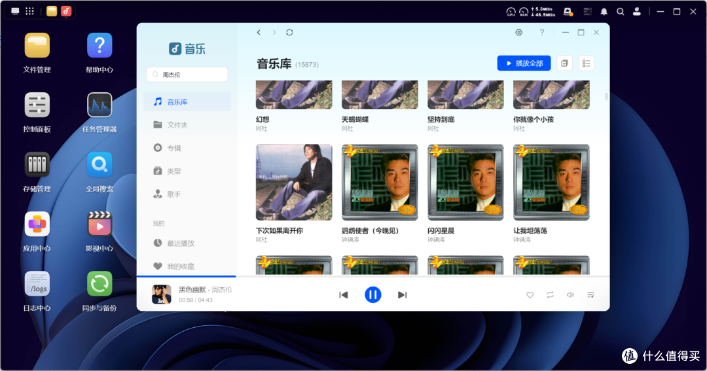This screenshot has width=707, height=371.
Task: Open 日志中心 desktop icon
Action: point(37,283)
